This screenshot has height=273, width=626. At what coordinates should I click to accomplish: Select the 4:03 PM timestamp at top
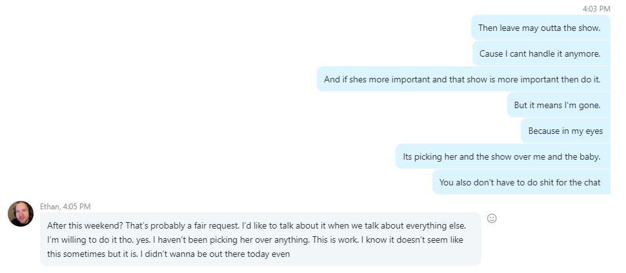pos(596,8)
